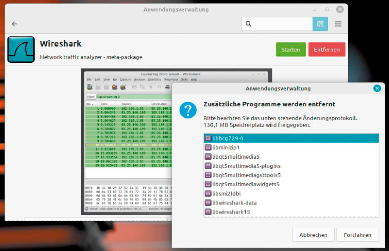Image resolution: width=389 pixels, height=251 pixels.
Task: Maximize the Anwendungsverwaltung main window
Action: click(x=327, y=10)
